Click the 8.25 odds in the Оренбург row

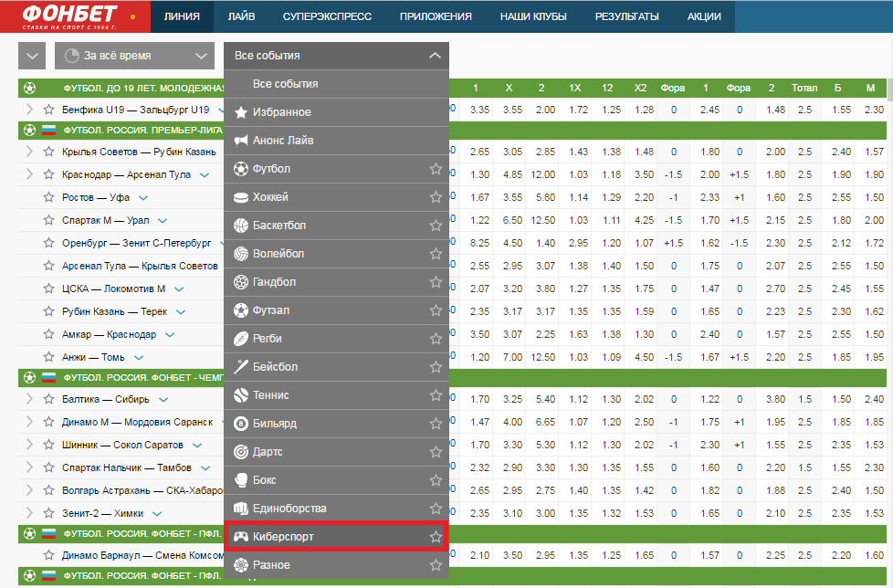[479, 243]
